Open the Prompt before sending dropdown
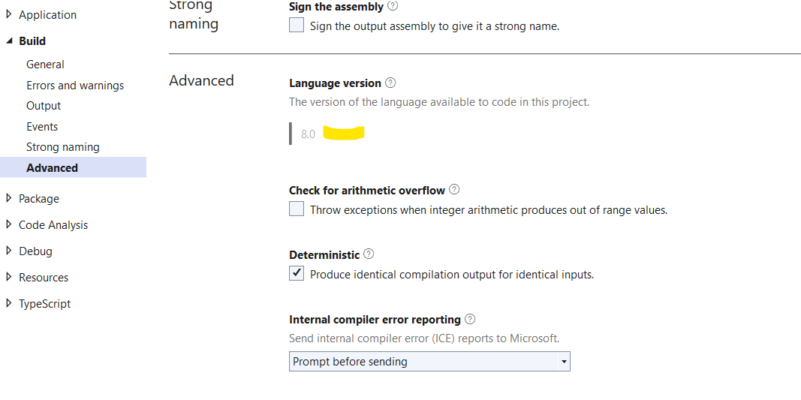The height and width of the screenshot is (400, 801). (x=429, y=361)
